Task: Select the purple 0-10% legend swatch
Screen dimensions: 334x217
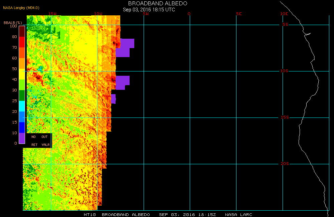Action: [x=22, y=138]
